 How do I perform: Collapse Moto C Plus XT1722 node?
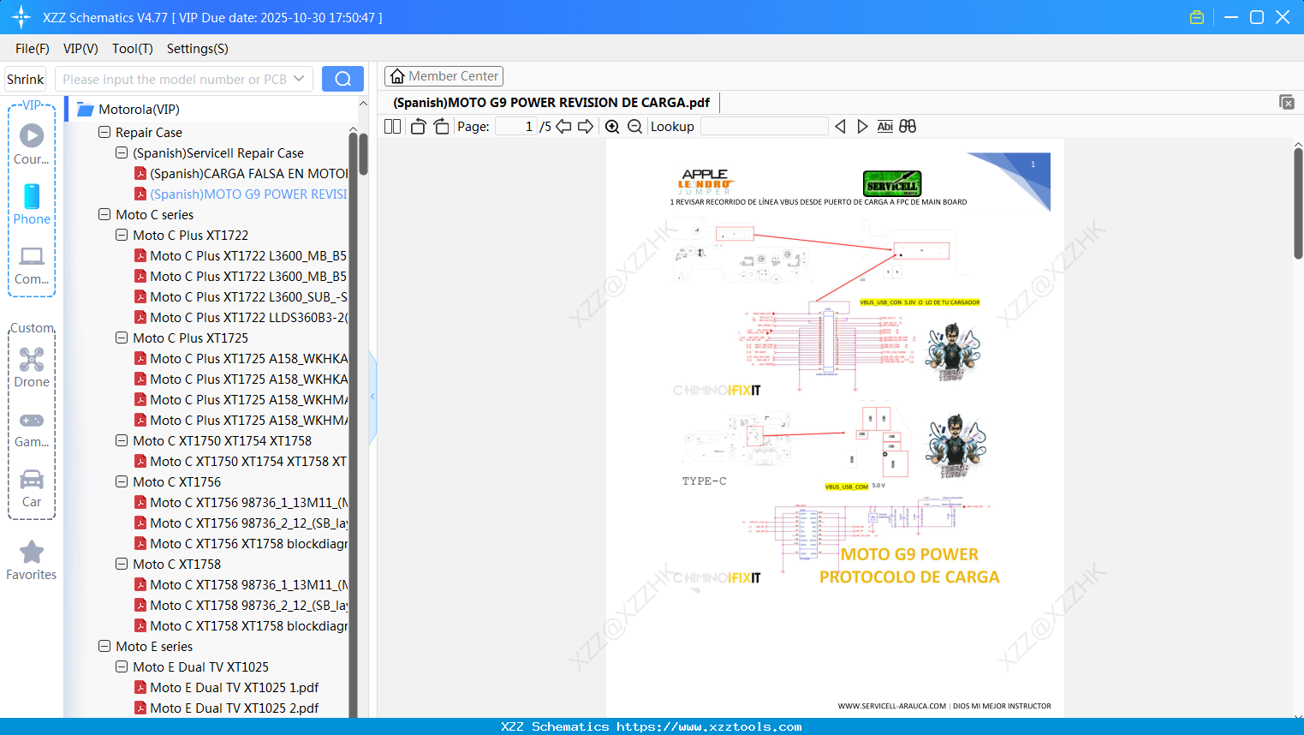pyautogui.click(x=122, y=236)
